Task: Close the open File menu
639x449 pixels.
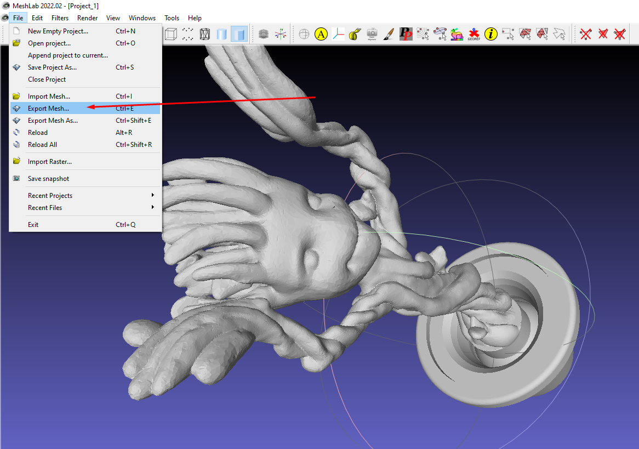Action: click(18, 18)
